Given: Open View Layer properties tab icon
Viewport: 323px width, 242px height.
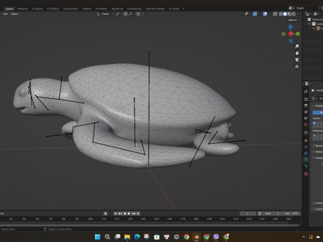Looking at the screenshot, I should (x=306, y=112).
